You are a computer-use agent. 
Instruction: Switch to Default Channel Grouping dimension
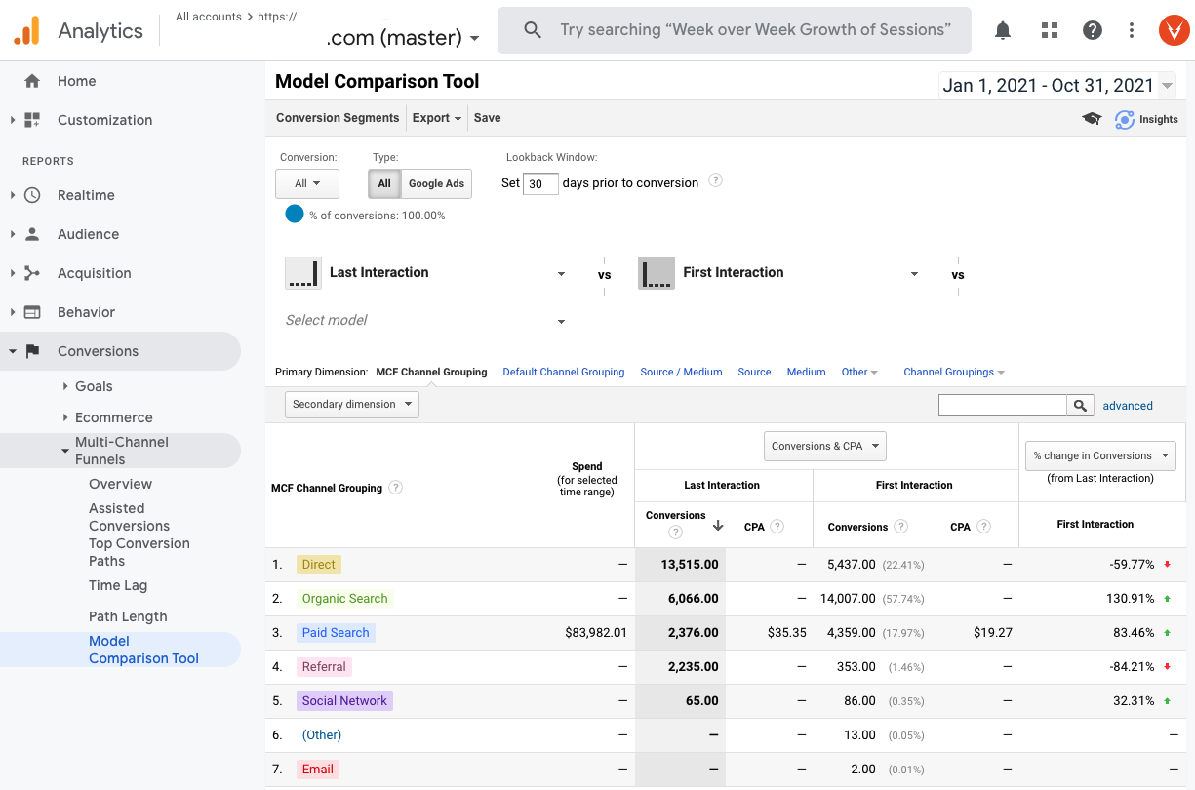pyautogui.click(x=563, y=372)
